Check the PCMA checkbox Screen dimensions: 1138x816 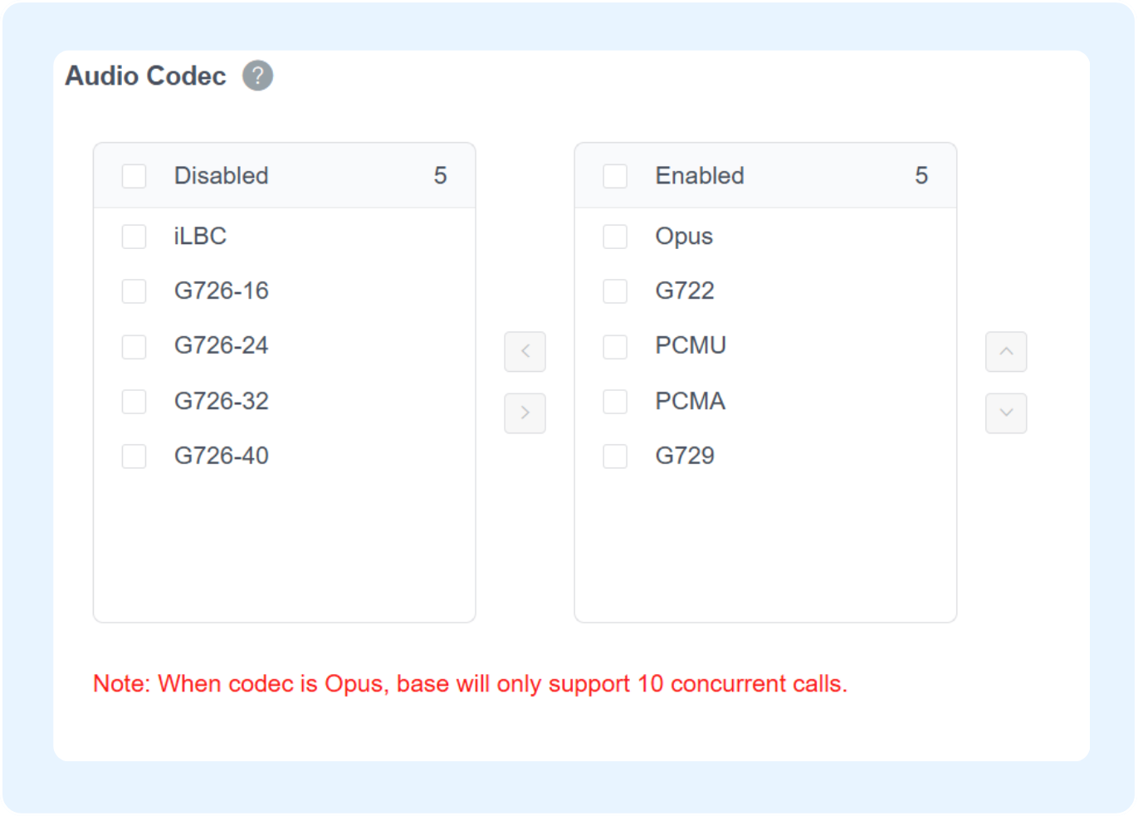(x=615, y=402)
